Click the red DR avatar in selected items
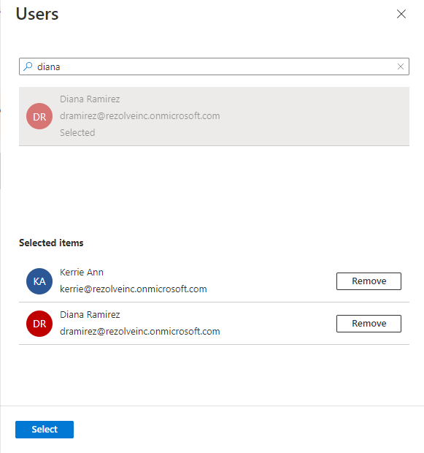This screenshot has height=453, width=424. 39,324
